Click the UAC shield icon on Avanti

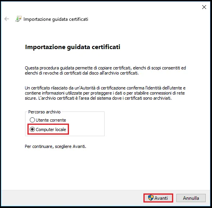click(x=150, y=198)
